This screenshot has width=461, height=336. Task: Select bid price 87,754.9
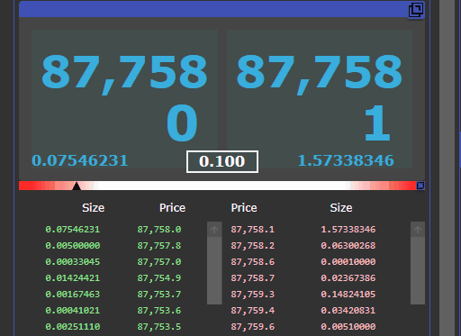(159, 278)
